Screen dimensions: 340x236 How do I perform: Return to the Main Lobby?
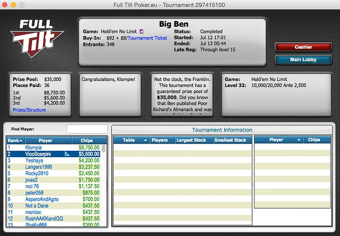click(x=303, y=60)
